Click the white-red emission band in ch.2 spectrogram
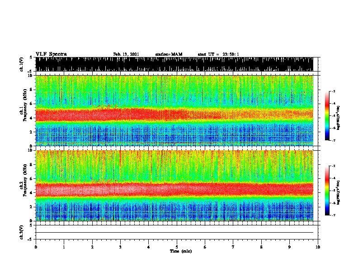Screen dimensions: 358x277 pyautogui.click(x=174, y=189)
